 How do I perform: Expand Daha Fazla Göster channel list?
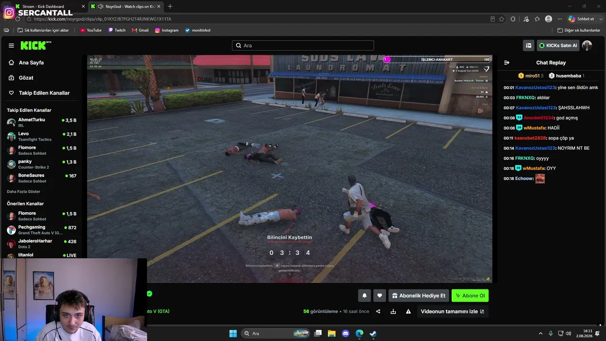[24, 192]
